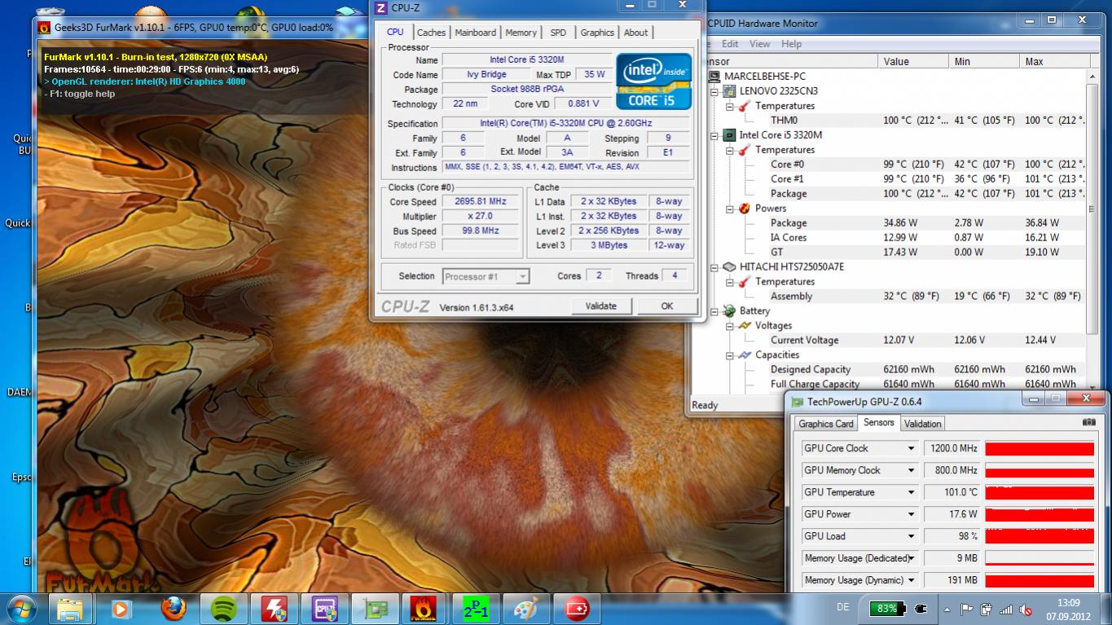
Task: Click the Powers flame icon in HWMonitor
Action: pyautogui.click(x=744, y=209)
